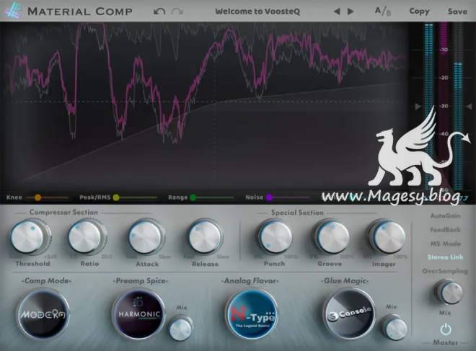
Task: Adjust the Noise slider handle
Action: pos(269,197)
